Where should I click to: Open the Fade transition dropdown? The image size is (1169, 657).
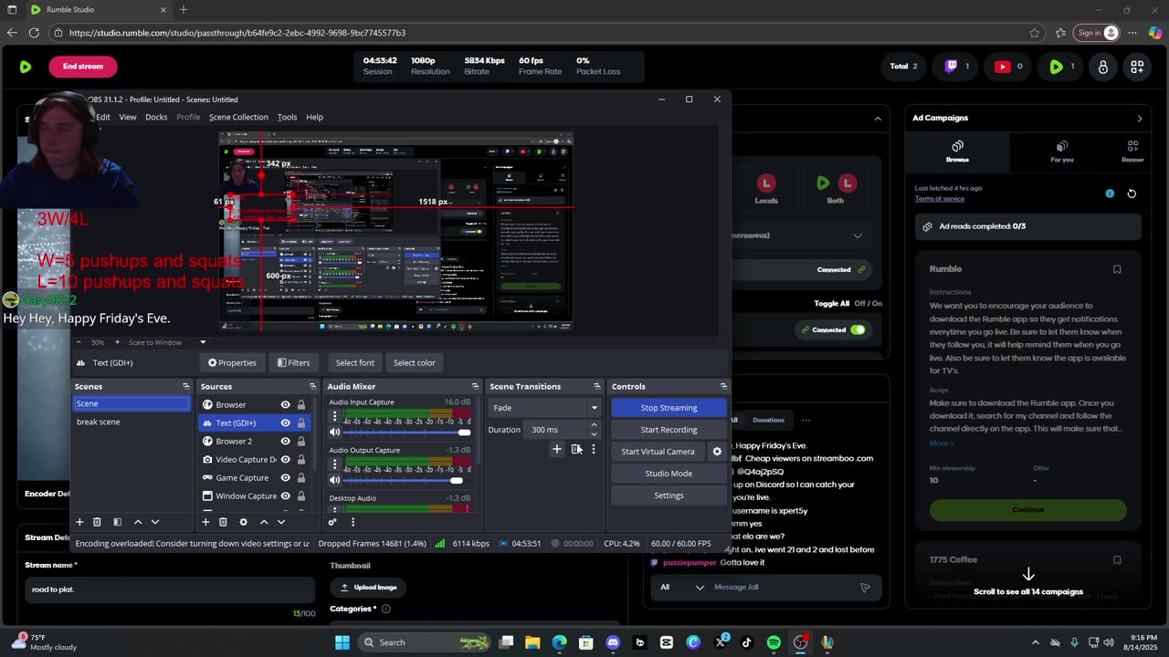pyautogui.click(x=544, y=408)
